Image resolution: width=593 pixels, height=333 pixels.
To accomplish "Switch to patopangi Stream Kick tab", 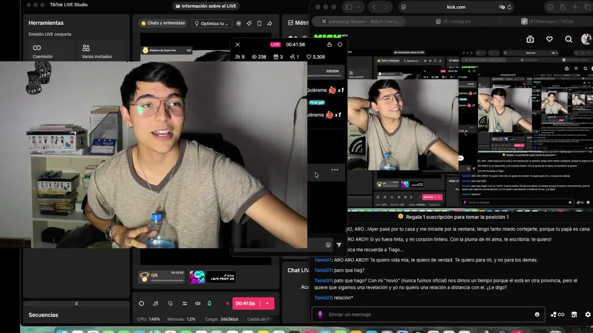I will (359, 21).
